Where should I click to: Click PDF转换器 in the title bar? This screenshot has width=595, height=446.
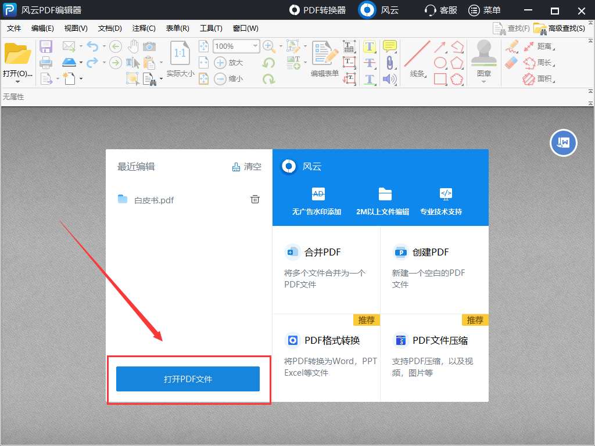(318, 10)
